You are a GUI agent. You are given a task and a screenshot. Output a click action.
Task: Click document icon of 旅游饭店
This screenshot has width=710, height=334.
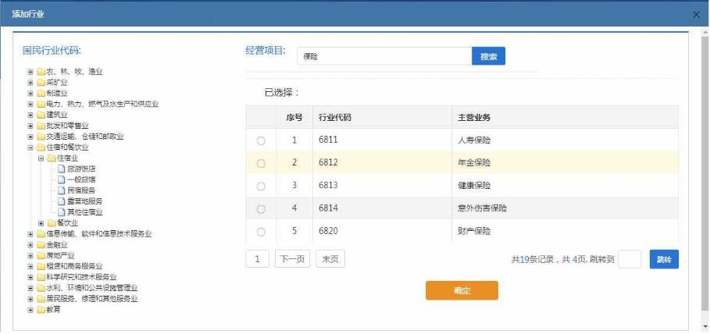[x=62, y=169]
